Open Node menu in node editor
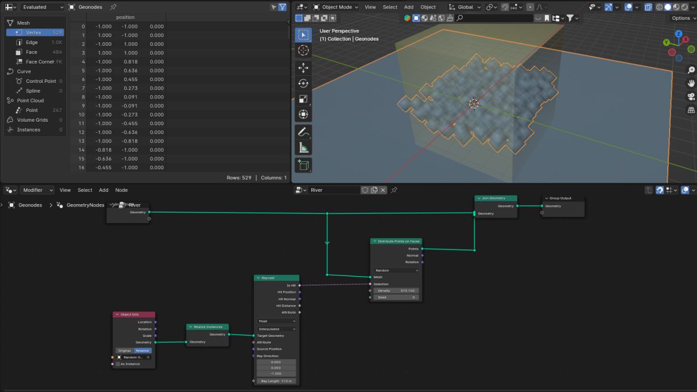697x392 pixels. [x=121, y=190]
